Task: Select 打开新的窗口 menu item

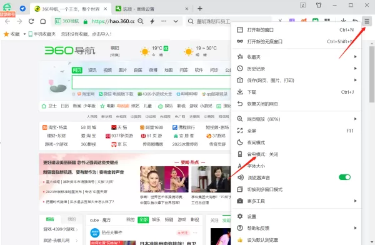Action: [296, 30]
